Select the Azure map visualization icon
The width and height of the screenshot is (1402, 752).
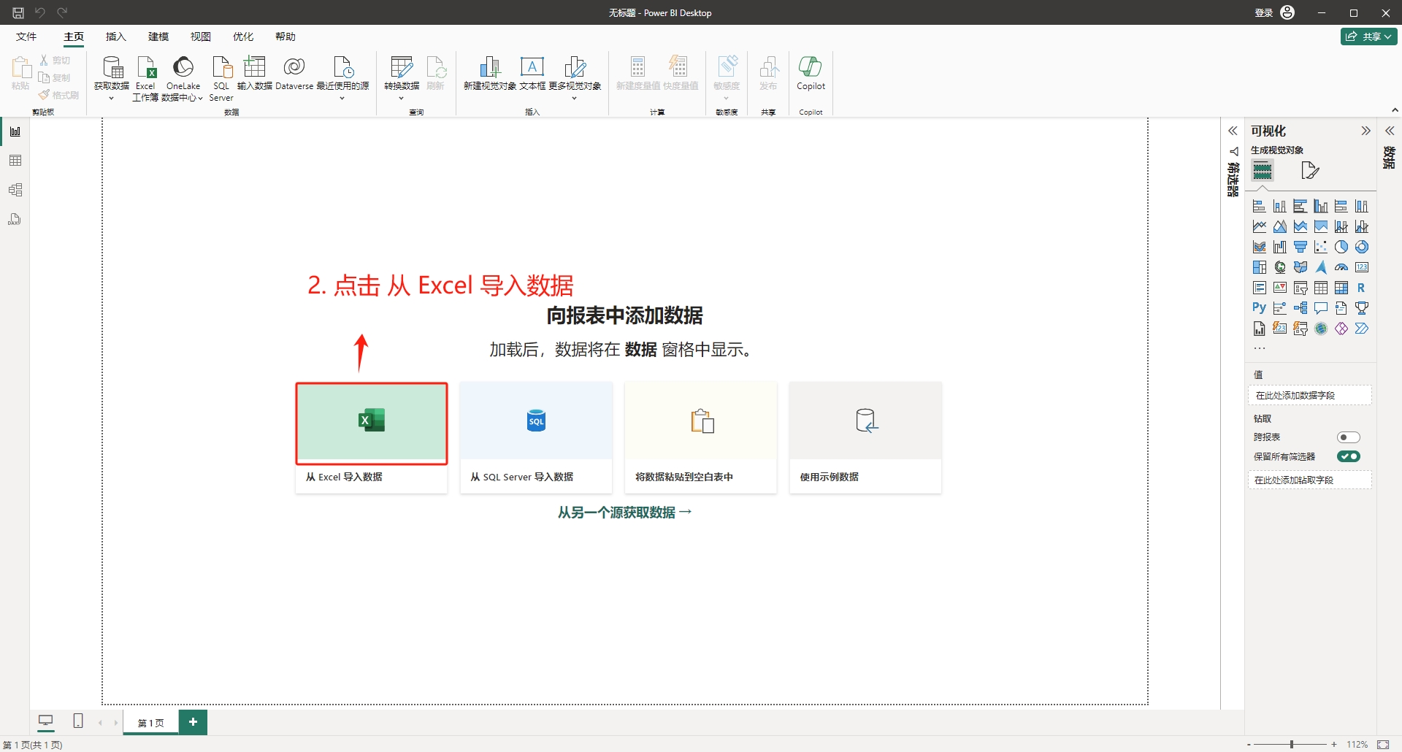pyautogui.click(x=1321, y=267)
